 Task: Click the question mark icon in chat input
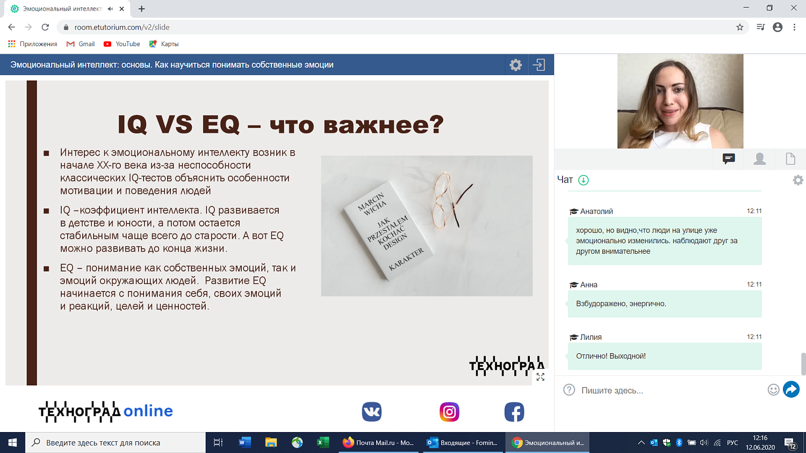pyautogui.click(x=569, y=390)
